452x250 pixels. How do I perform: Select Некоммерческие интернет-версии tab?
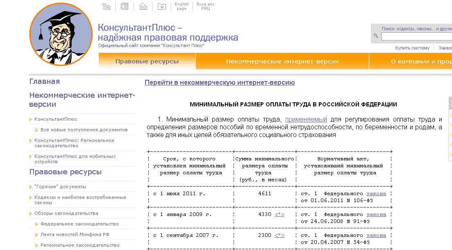pos(282,61)
